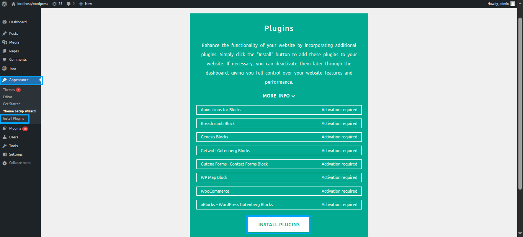The image size is (523, 237).
Task: Open localhost/wordpress site link
Action: click(33, 4)
